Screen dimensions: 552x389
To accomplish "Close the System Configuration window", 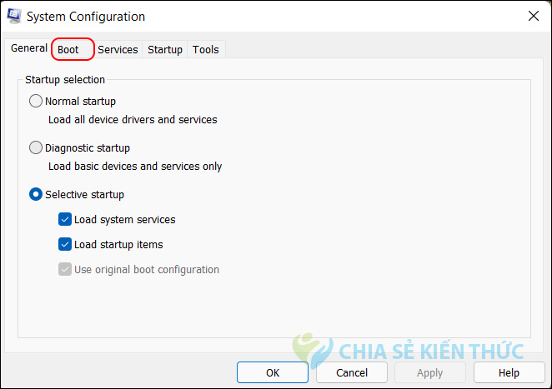I will coord(533,16).
